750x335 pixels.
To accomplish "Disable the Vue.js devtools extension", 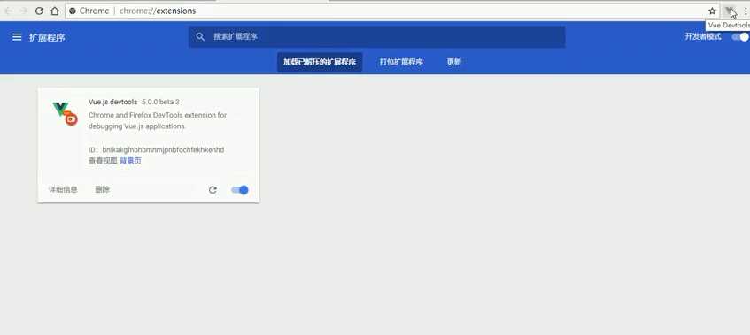I will [240, 190].
